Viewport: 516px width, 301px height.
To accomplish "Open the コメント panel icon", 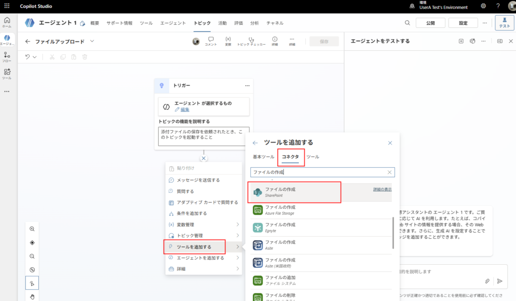I will click(x=211, y=41).
